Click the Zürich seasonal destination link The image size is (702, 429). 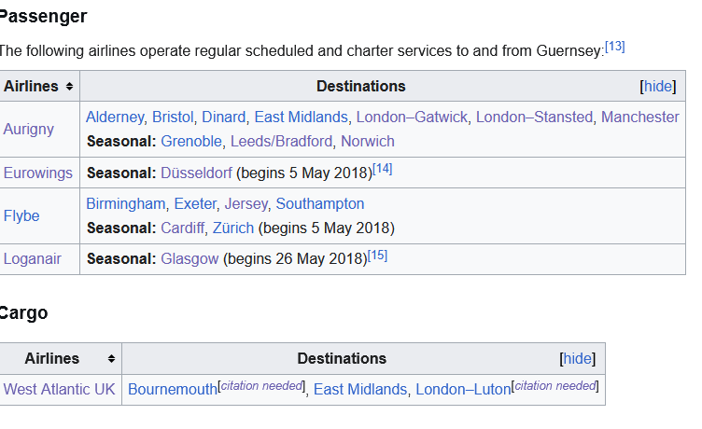pyautogui.click(x=233, y=228)
